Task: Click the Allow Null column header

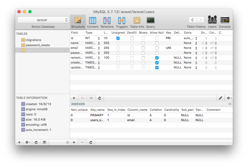Action: pos(157,33)
